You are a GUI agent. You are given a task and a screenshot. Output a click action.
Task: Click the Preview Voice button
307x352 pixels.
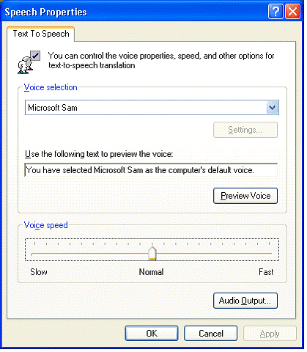[245, 196]
